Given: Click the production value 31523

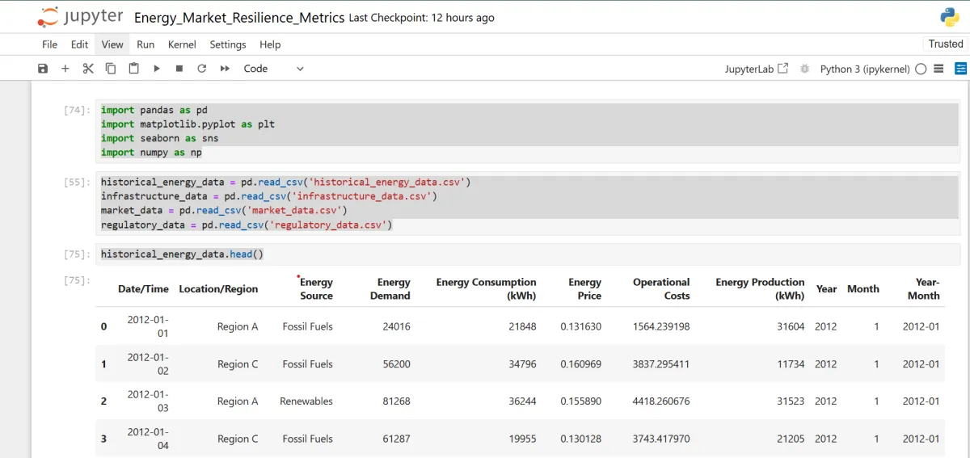Looking at the screenshot, I should coord(790,401).
